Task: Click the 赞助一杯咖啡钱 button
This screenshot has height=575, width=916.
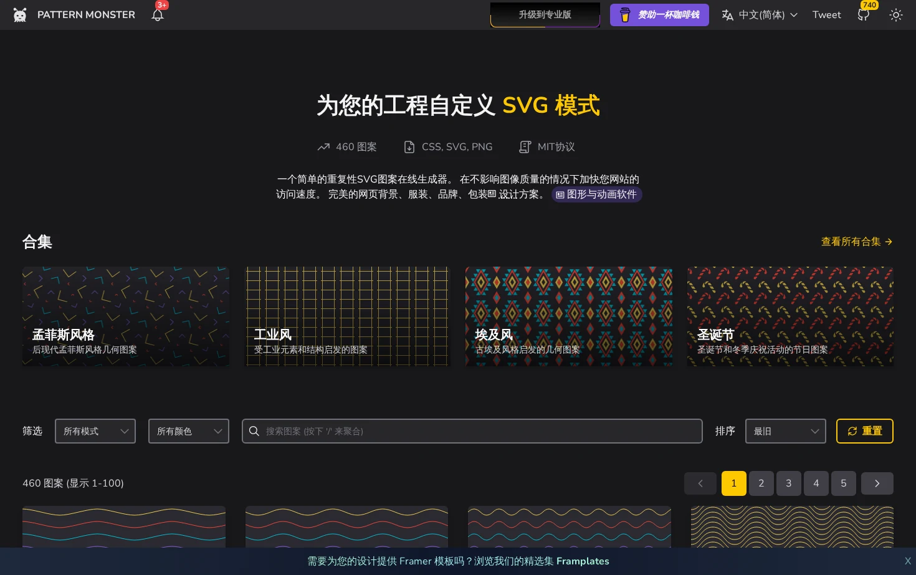Action: 659,15
